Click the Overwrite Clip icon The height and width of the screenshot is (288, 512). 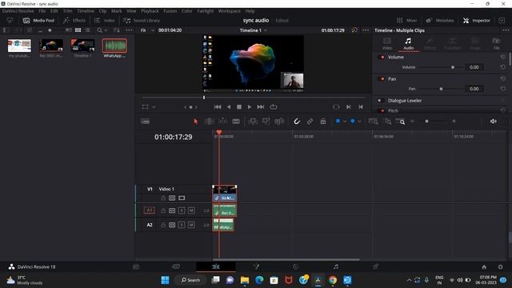tap(266, 122)
